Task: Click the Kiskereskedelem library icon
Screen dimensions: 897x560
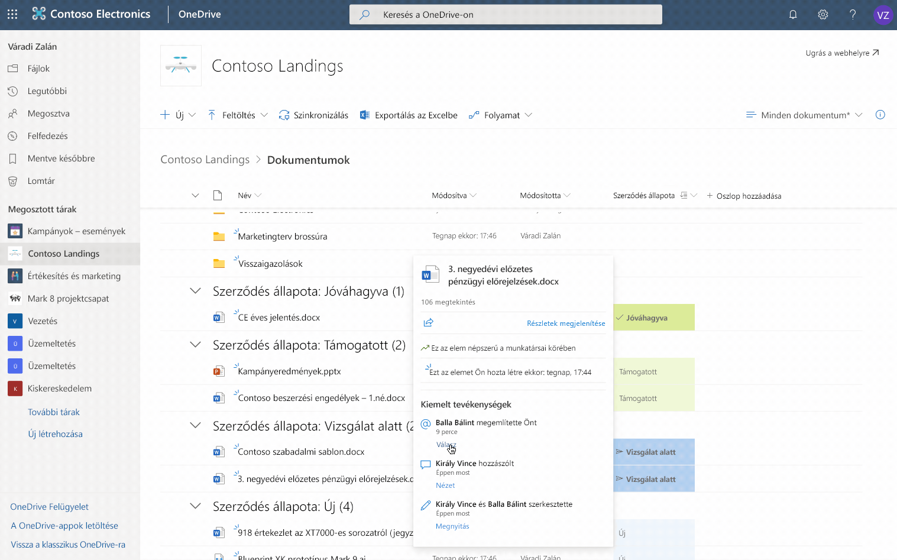Action: pos(15,389)
